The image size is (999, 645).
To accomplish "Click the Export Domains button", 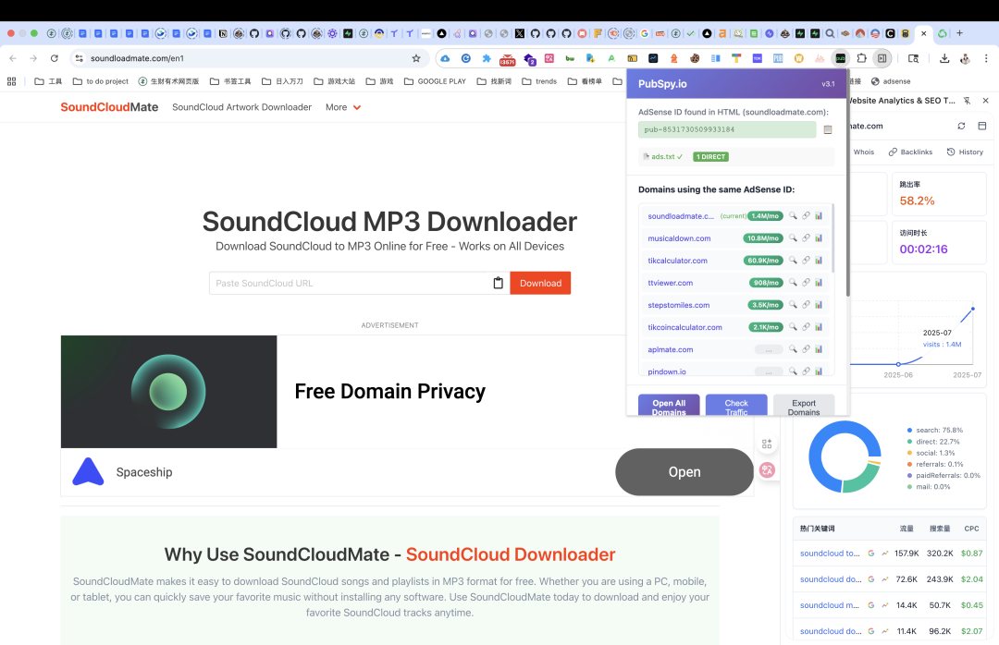I will pyautogui.click(x=804, y=405).
